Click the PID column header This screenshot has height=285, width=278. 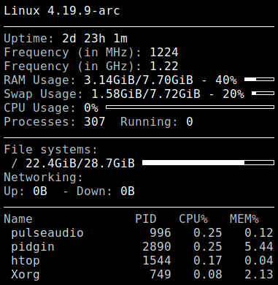pyautogui.click(x=146, y=218)
